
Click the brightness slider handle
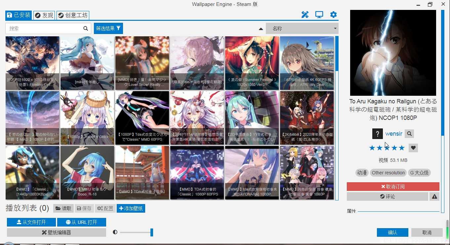coord(152,232)
